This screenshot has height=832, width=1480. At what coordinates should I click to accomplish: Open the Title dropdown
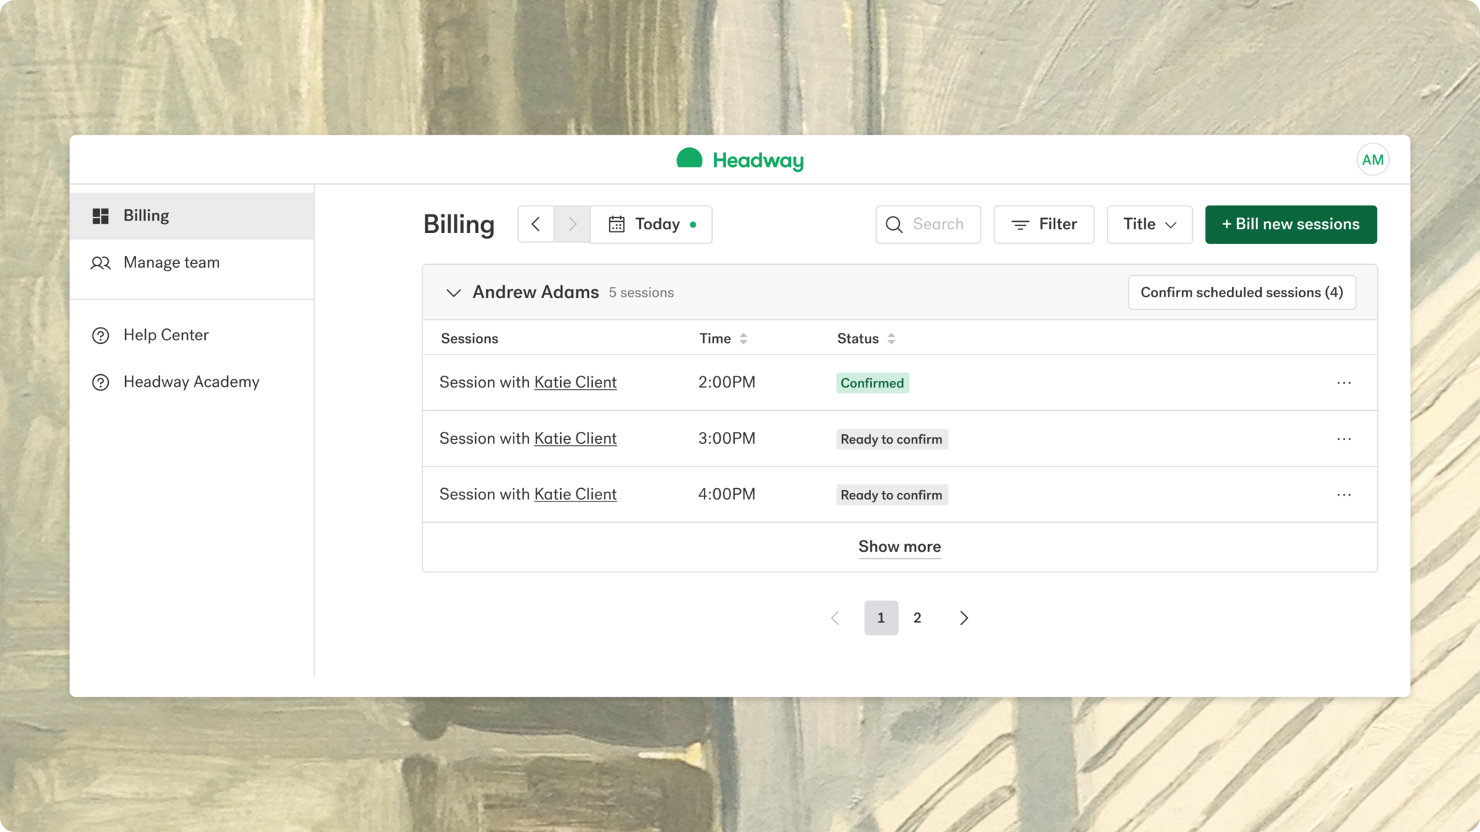[x=1148, y=224]
